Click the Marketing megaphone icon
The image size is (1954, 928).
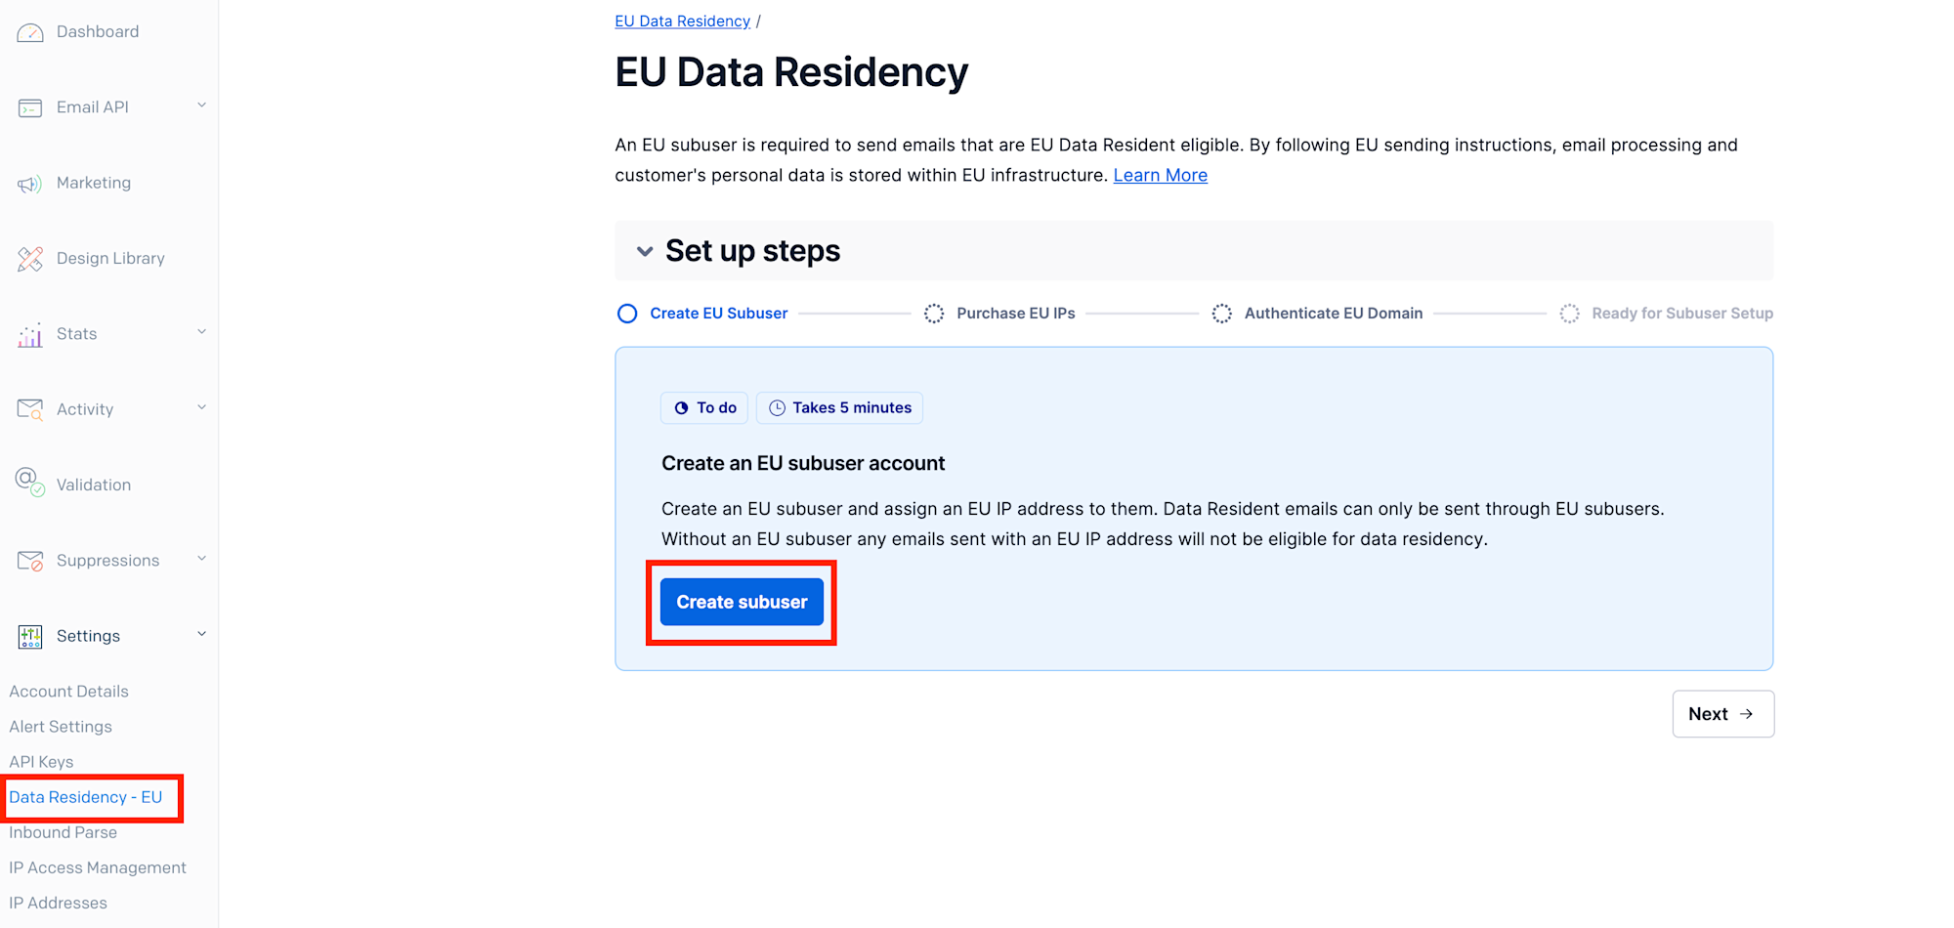(30, 184)
